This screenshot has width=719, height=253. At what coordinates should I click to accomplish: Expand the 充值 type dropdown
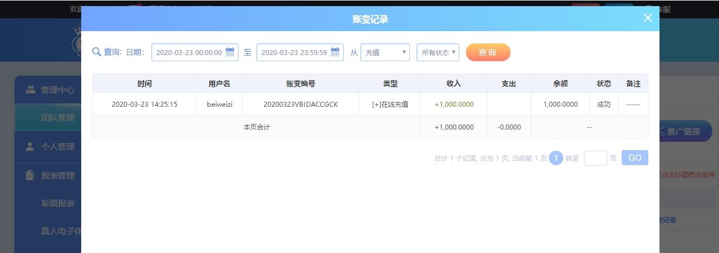(x=385, y=52)
